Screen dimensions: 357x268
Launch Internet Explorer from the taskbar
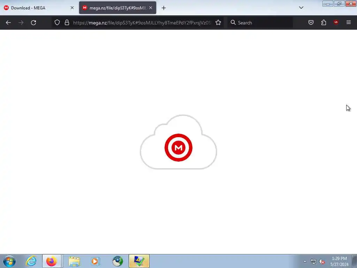(31, 261)
